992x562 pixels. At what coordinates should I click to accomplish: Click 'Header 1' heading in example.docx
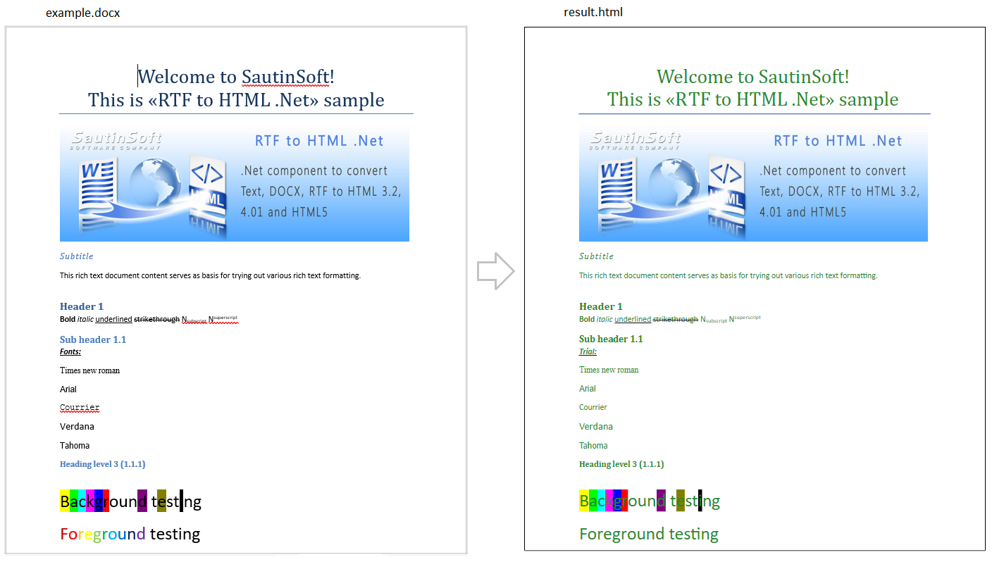click(x=82, y=306)
